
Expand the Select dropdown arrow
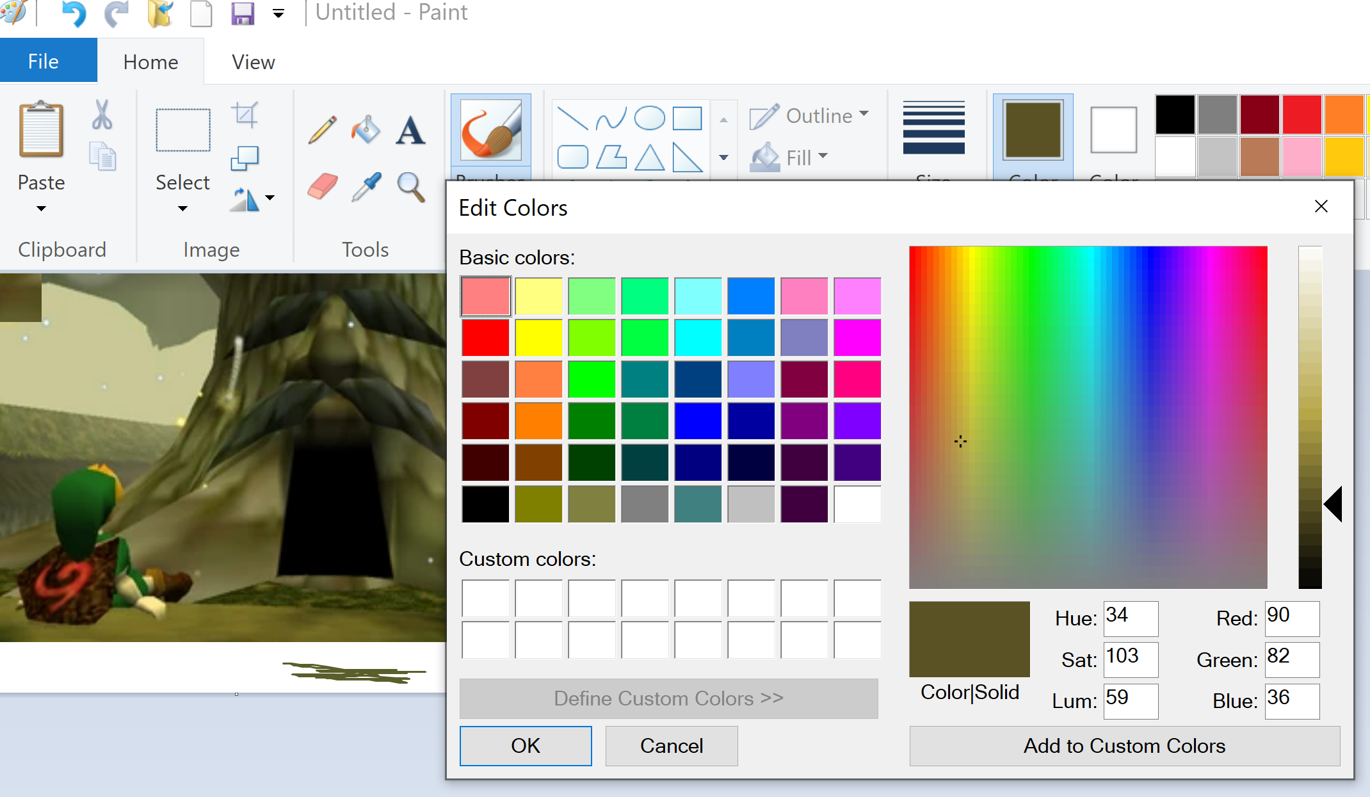point(182,209)
